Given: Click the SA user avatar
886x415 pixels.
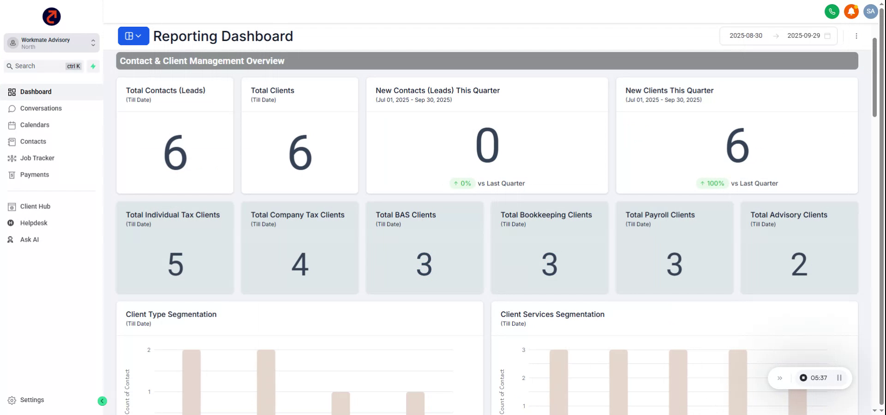Looking at the screenshot, I should (x=870, y=12).
